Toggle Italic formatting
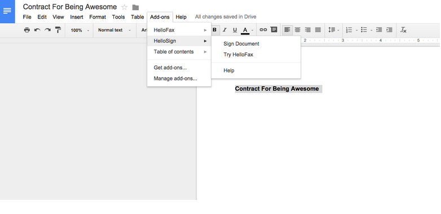 coord(224,30)
